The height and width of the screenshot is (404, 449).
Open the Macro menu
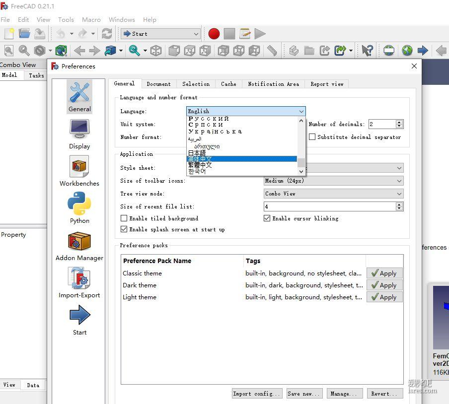click(91, 20)
